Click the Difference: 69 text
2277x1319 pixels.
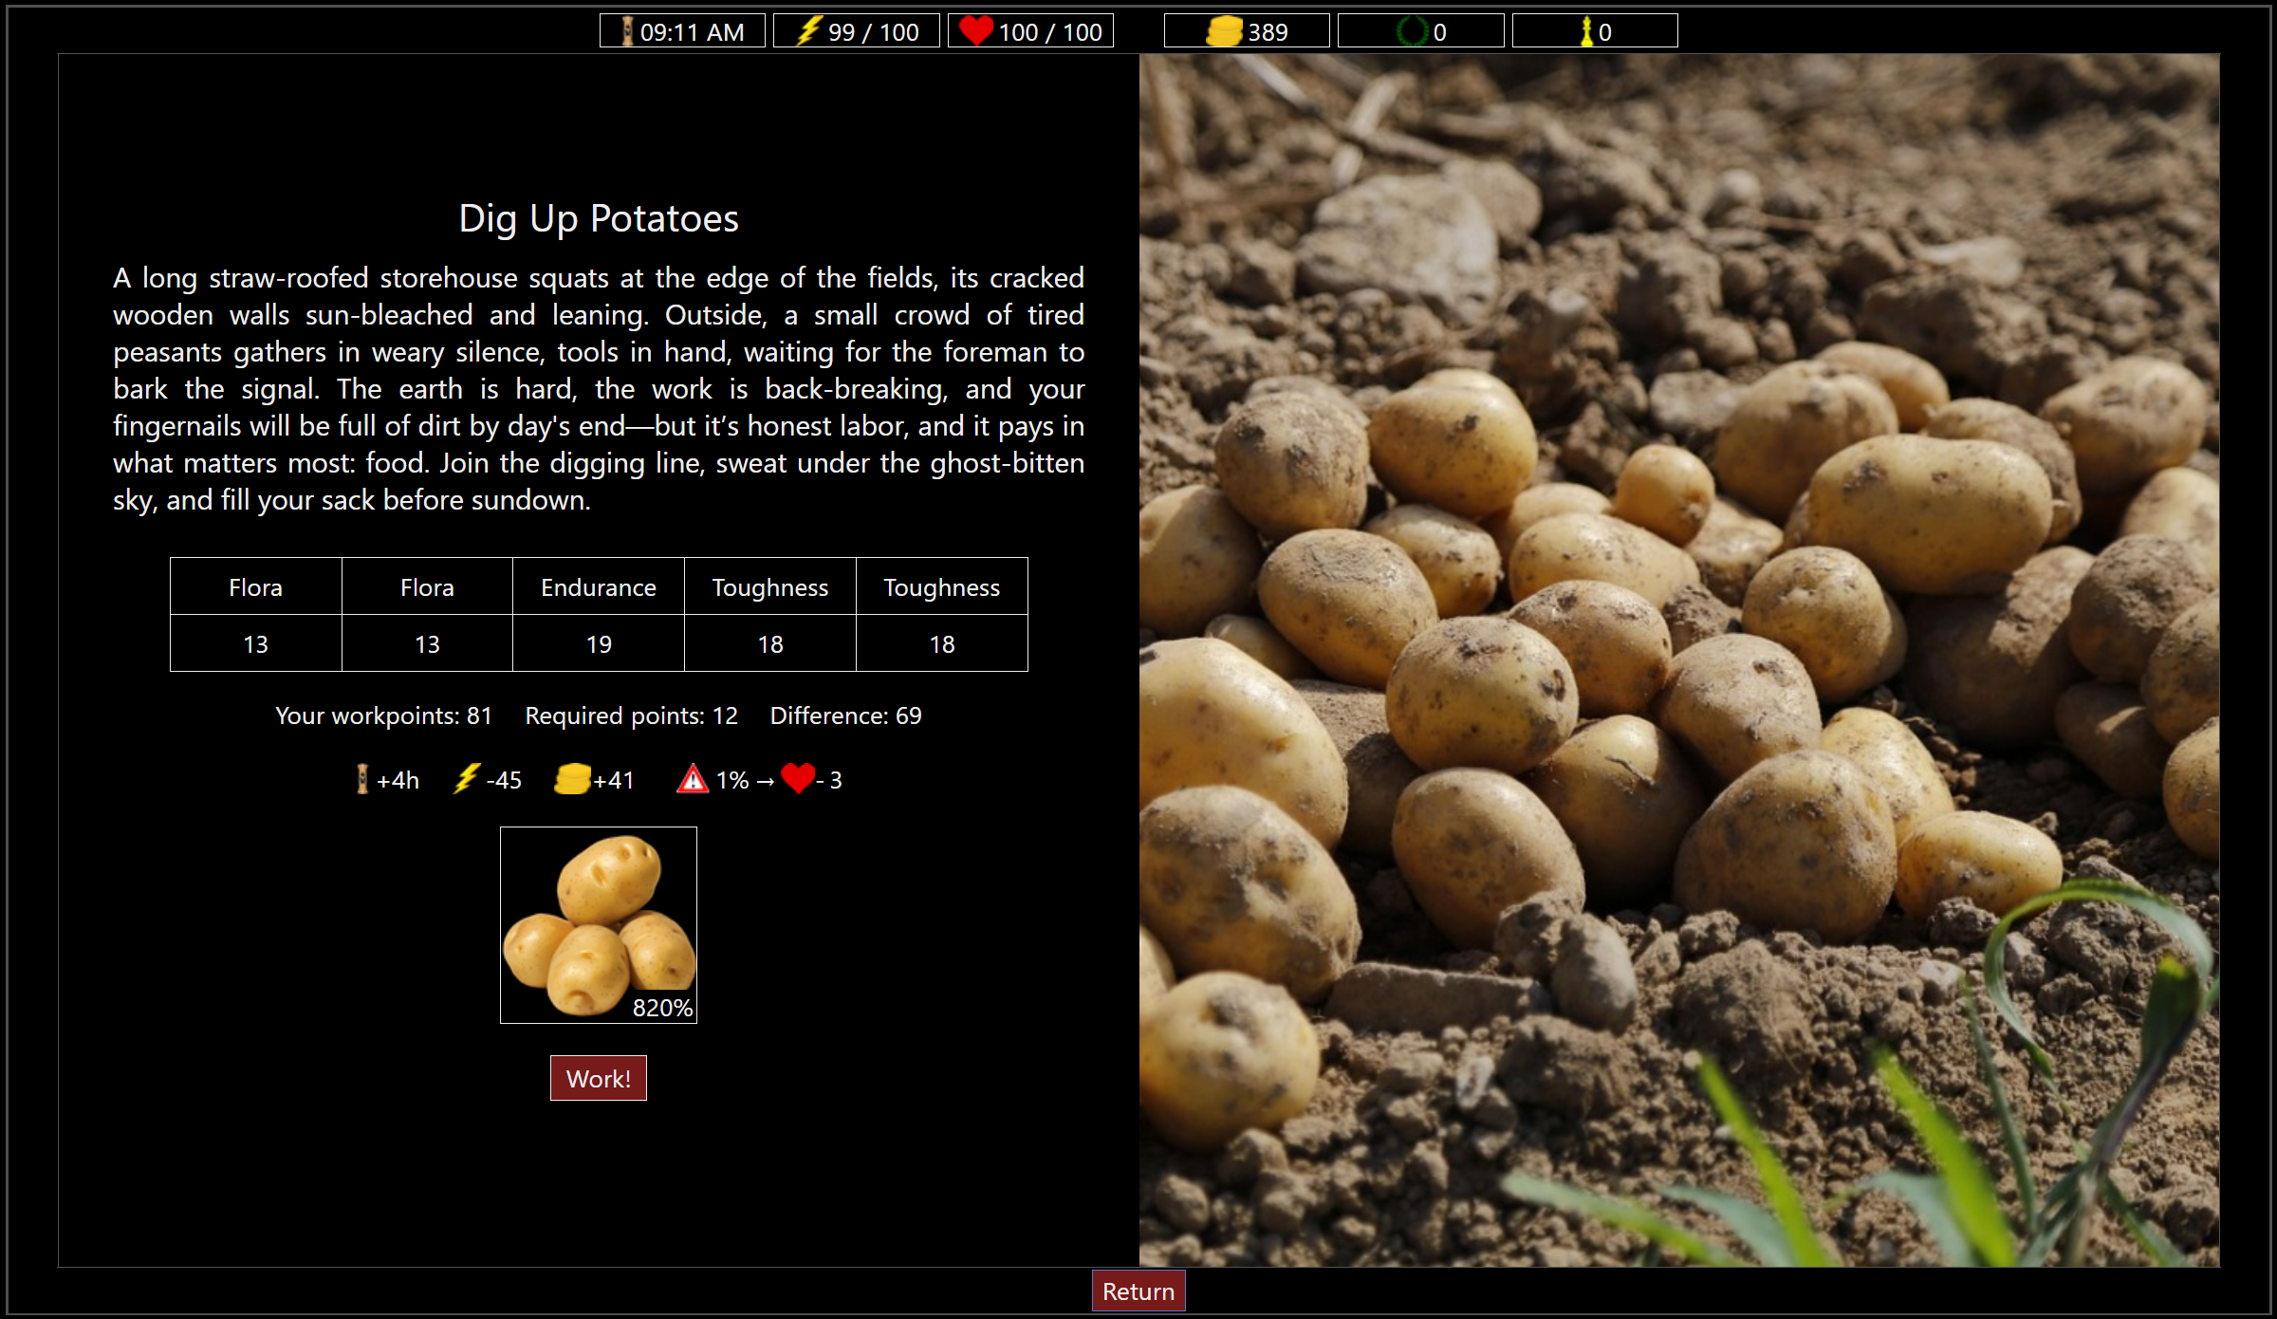click(845, 715)
